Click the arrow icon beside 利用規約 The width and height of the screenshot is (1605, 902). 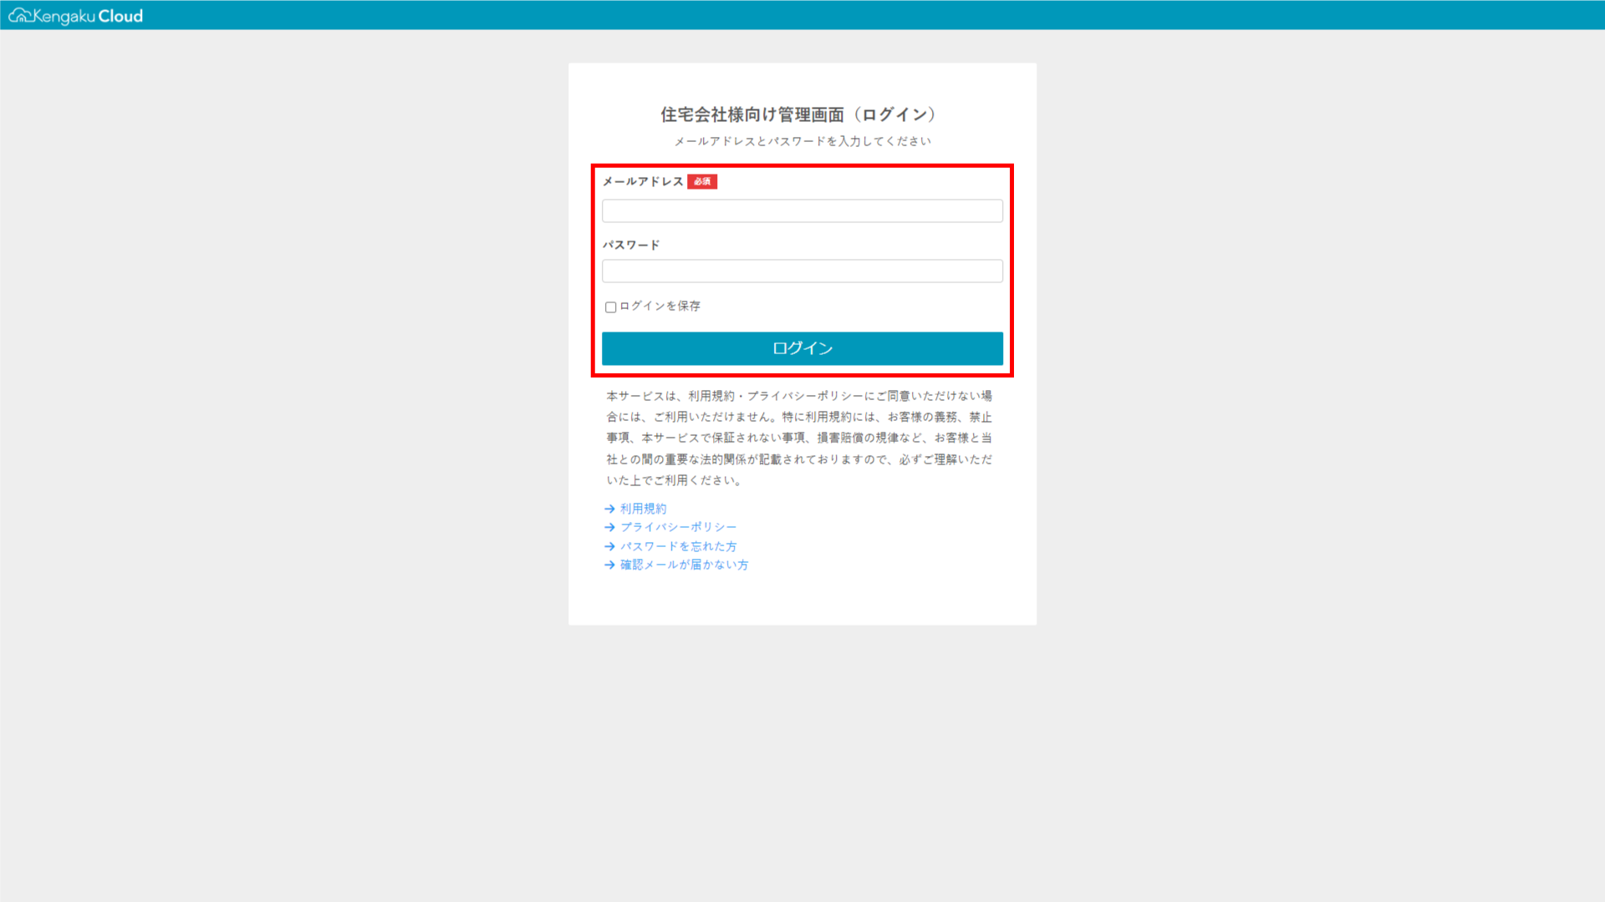(609, 508)
